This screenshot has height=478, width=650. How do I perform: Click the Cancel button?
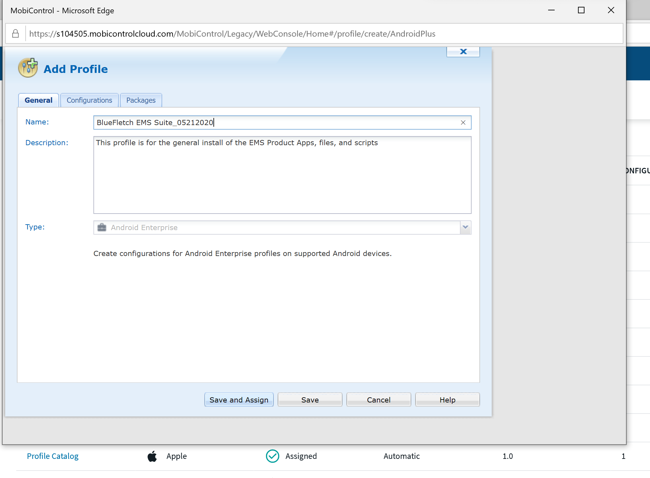pos(379,400)
